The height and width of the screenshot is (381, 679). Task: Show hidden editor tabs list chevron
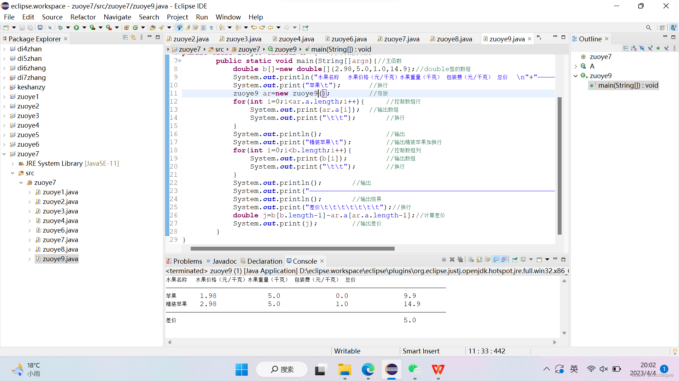pyautogui.click(x=539, y=37)
